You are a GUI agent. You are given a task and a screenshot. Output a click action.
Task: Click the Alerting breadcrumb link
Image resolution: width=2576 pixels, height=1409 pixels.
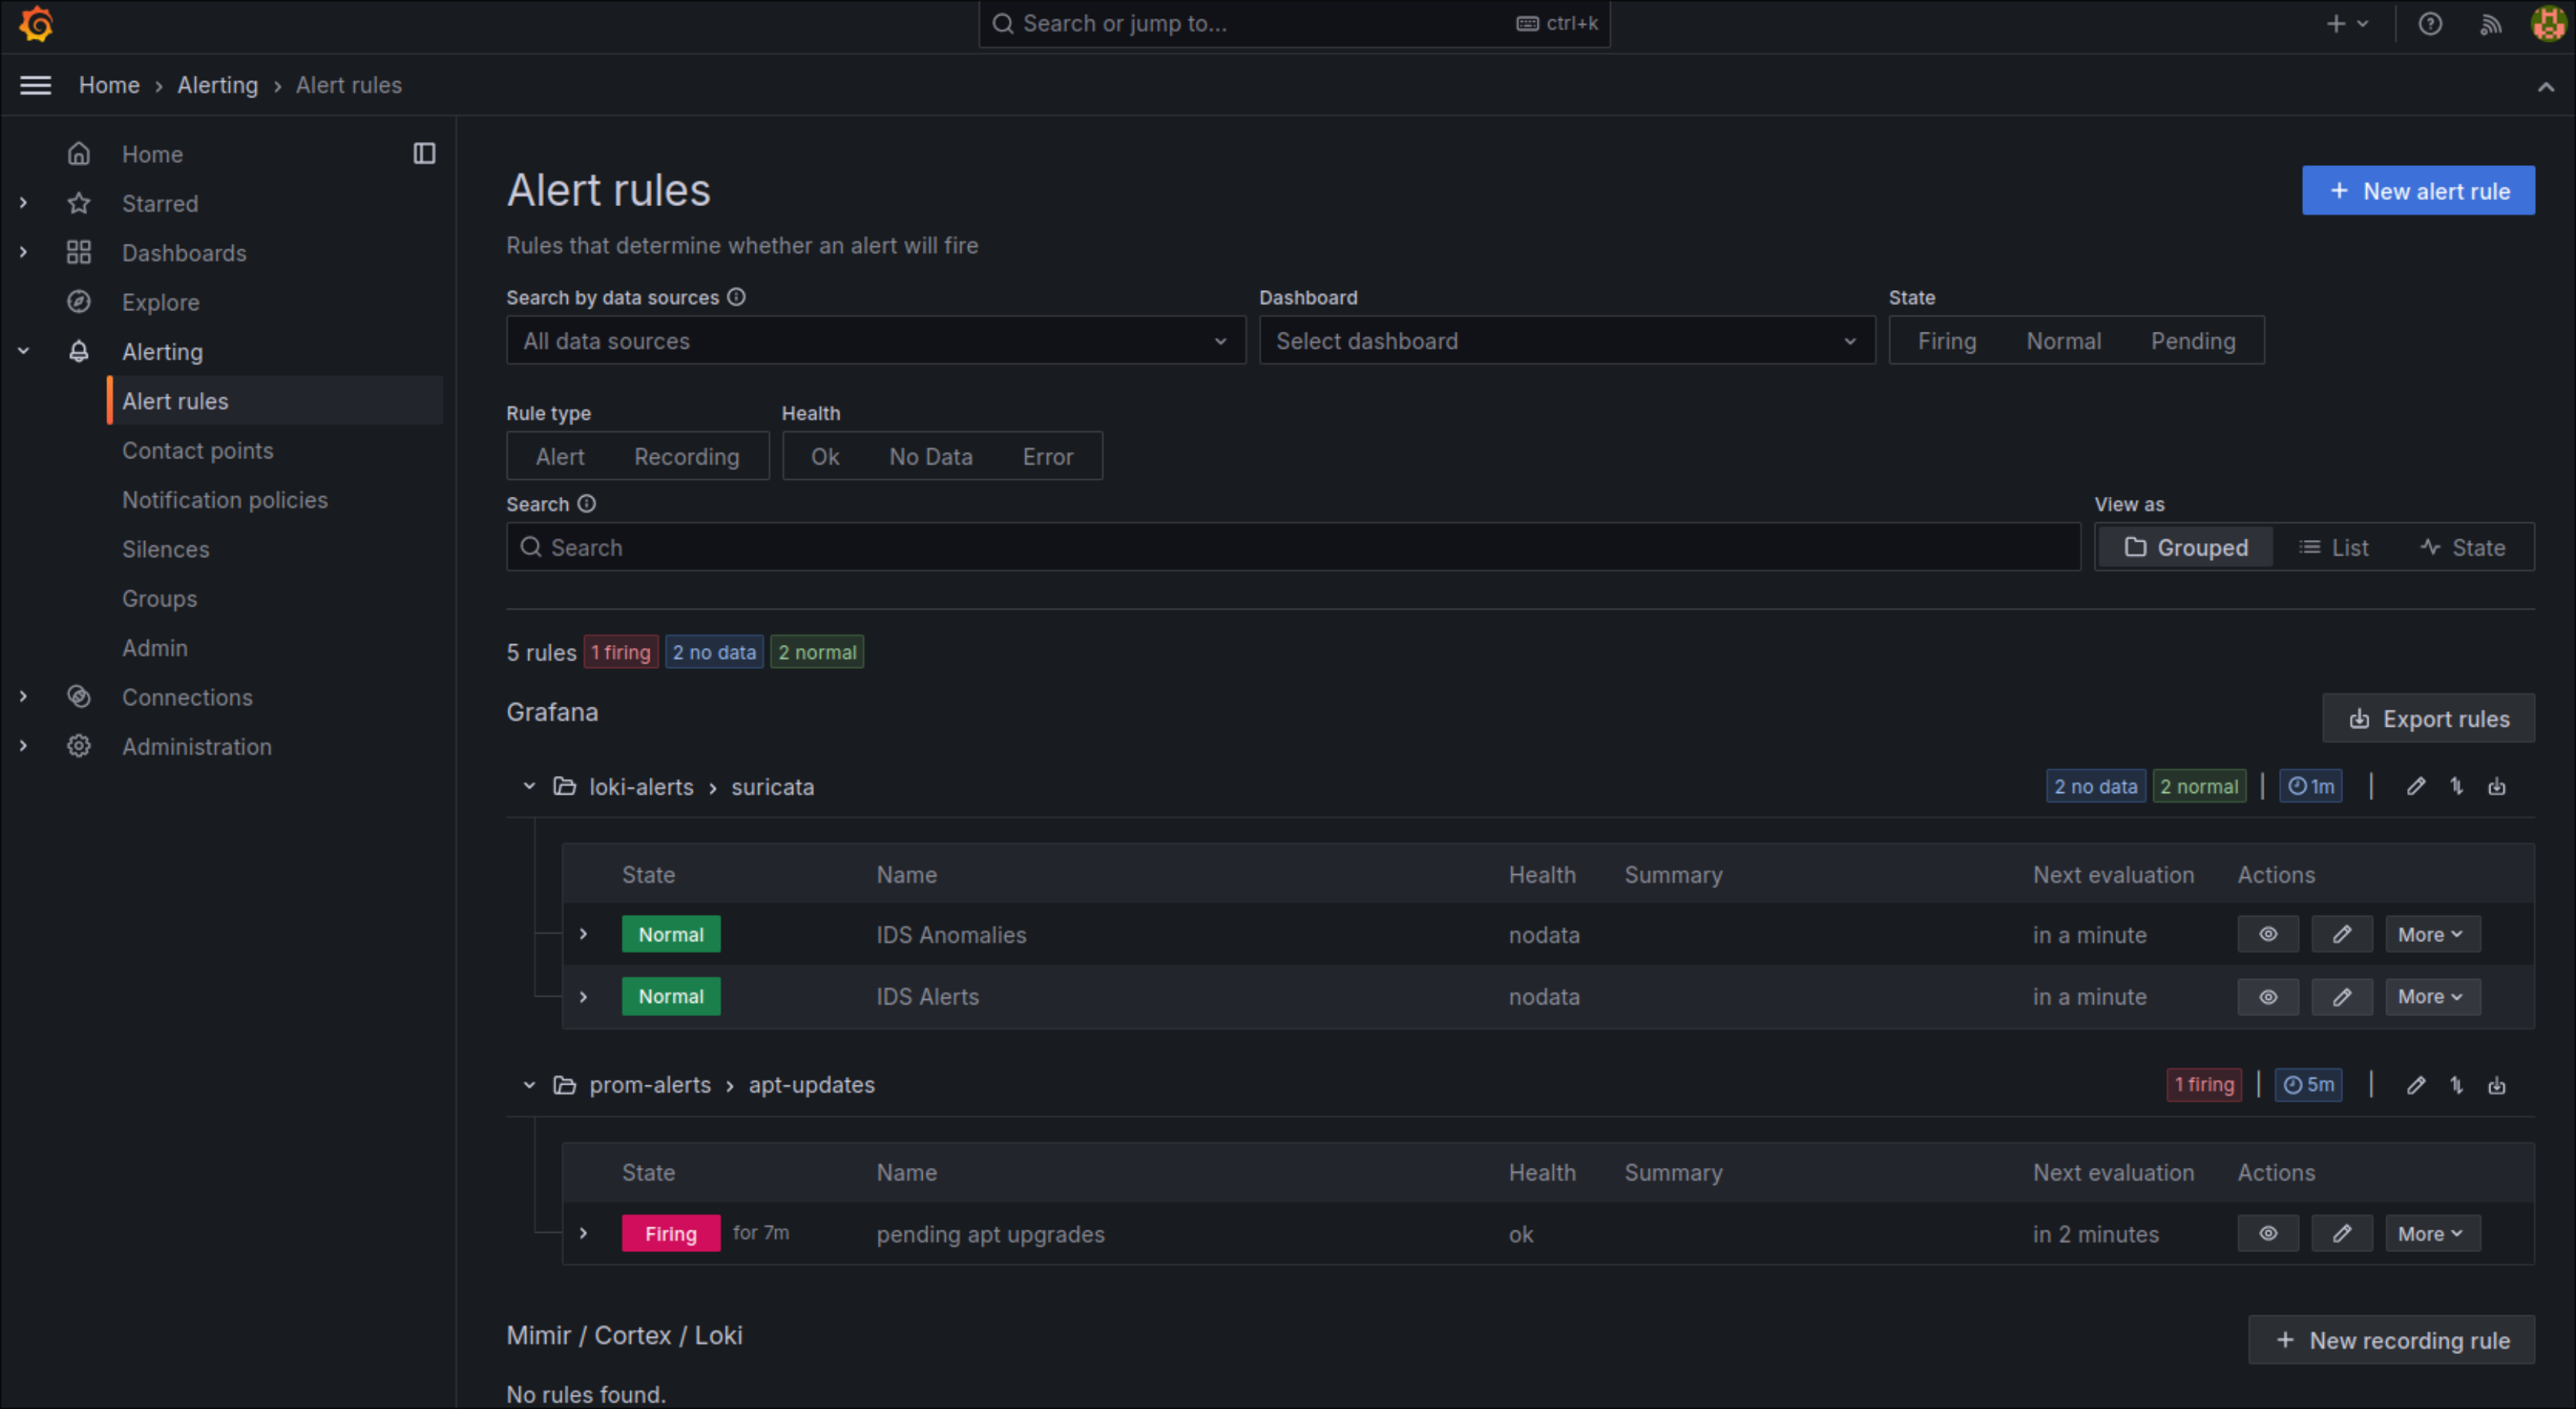[217, 85]
